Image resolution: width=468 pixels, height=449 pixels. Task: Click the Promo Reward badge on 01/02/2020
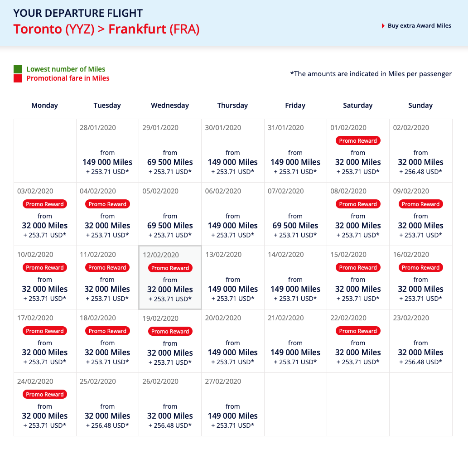point(358,140)
